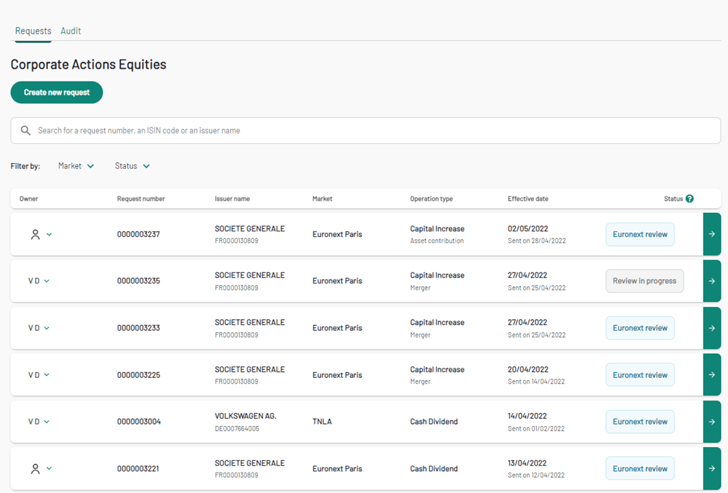This screenshot has height=493, width=728.
Task: Open request 0000003233 via arrow button
Action: [x=712, y=328]
